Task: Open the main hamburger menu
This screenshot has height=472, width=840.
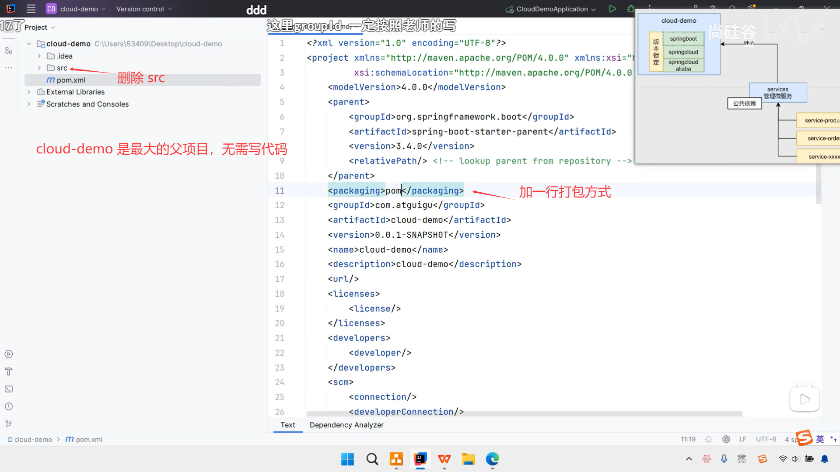Action: pyautogui.click(x=31, y=9)
